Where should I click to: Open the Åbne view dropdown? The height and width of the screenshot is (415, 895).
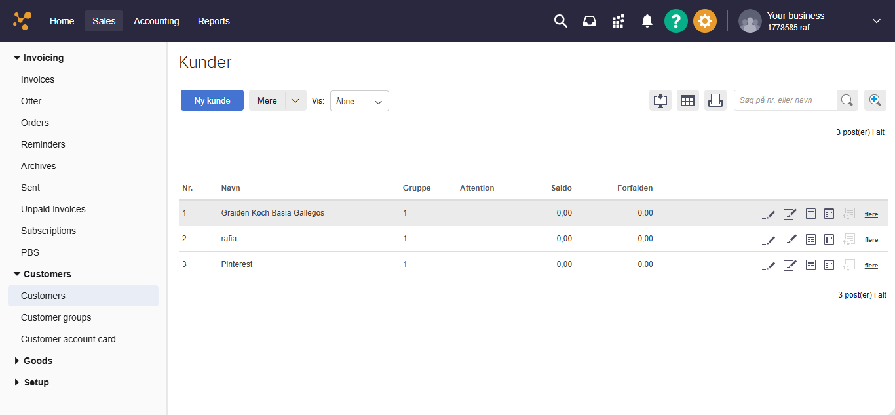coord(360,101)
